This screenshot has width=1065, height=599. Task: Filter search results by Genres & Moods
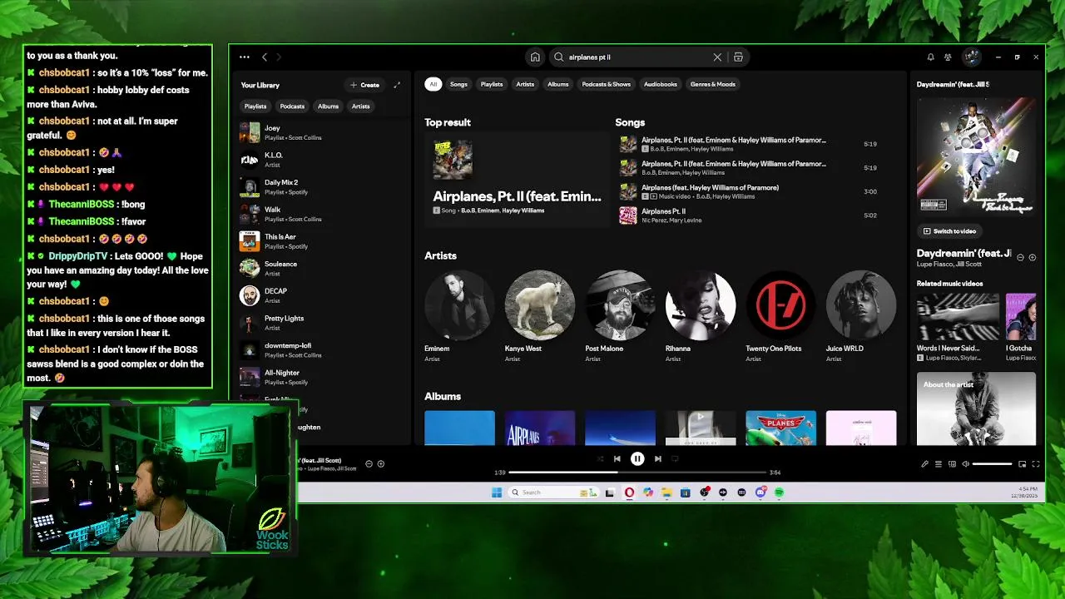point(713,84)
